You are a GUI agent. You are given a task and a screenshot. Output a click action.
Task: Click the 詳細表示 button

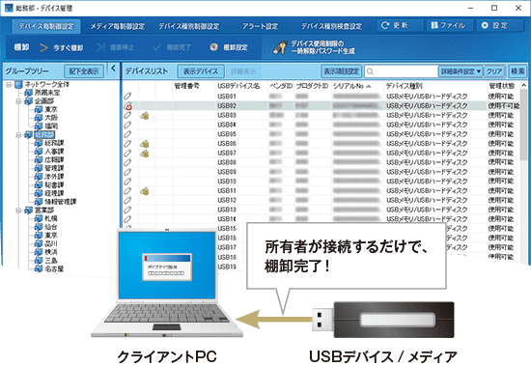tap(243, 71)
